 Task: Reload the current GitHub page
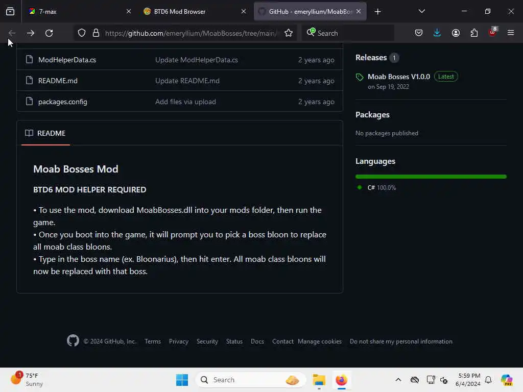49,33
